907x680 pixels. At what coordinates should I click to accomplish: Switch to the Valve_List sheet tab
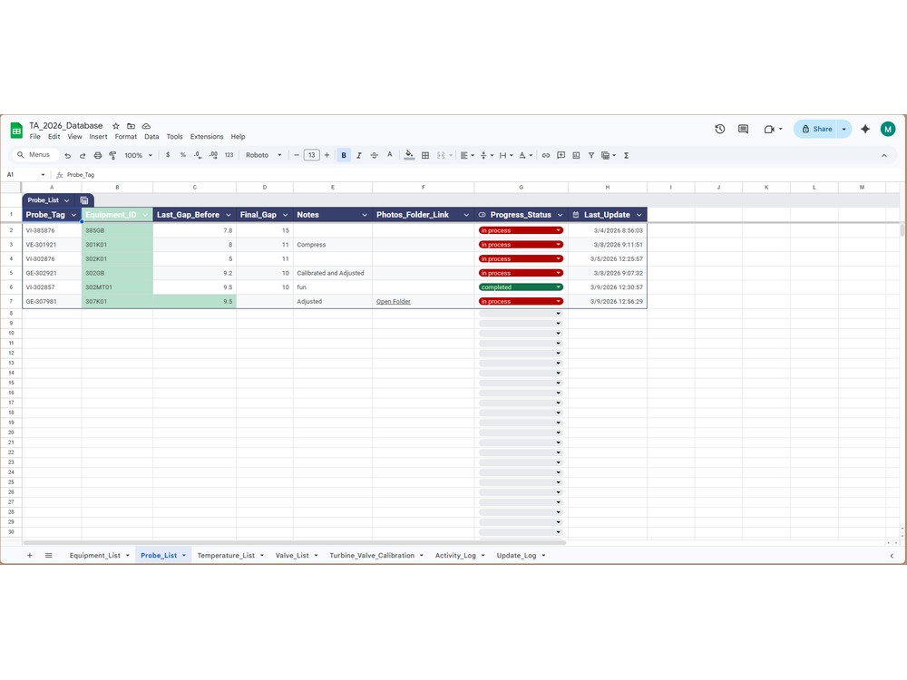click(x=292, y=555)
